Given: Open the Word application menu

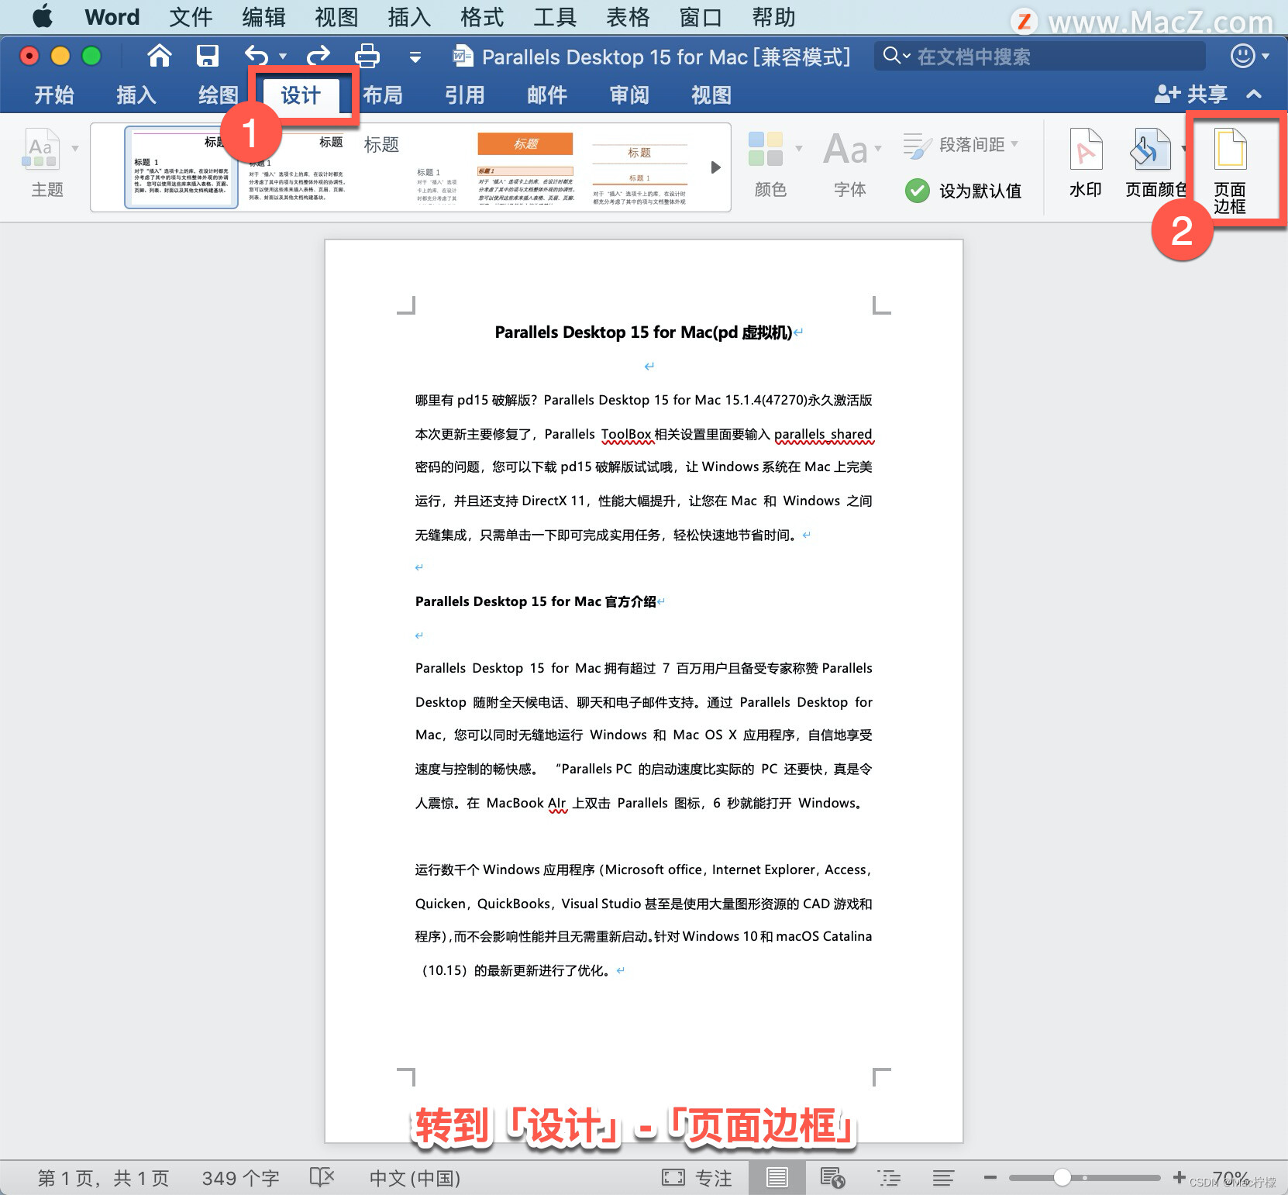Looking at the screenshot, I should click(x=112, y=17).
